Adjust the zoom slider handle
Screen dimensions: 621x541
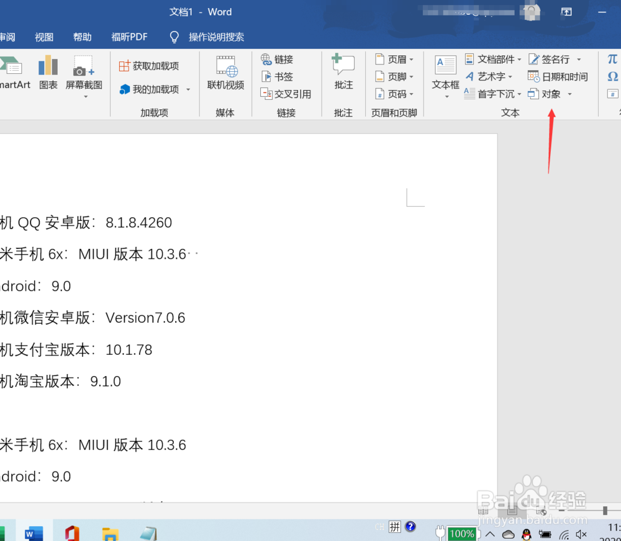click(x=605, y=511)
